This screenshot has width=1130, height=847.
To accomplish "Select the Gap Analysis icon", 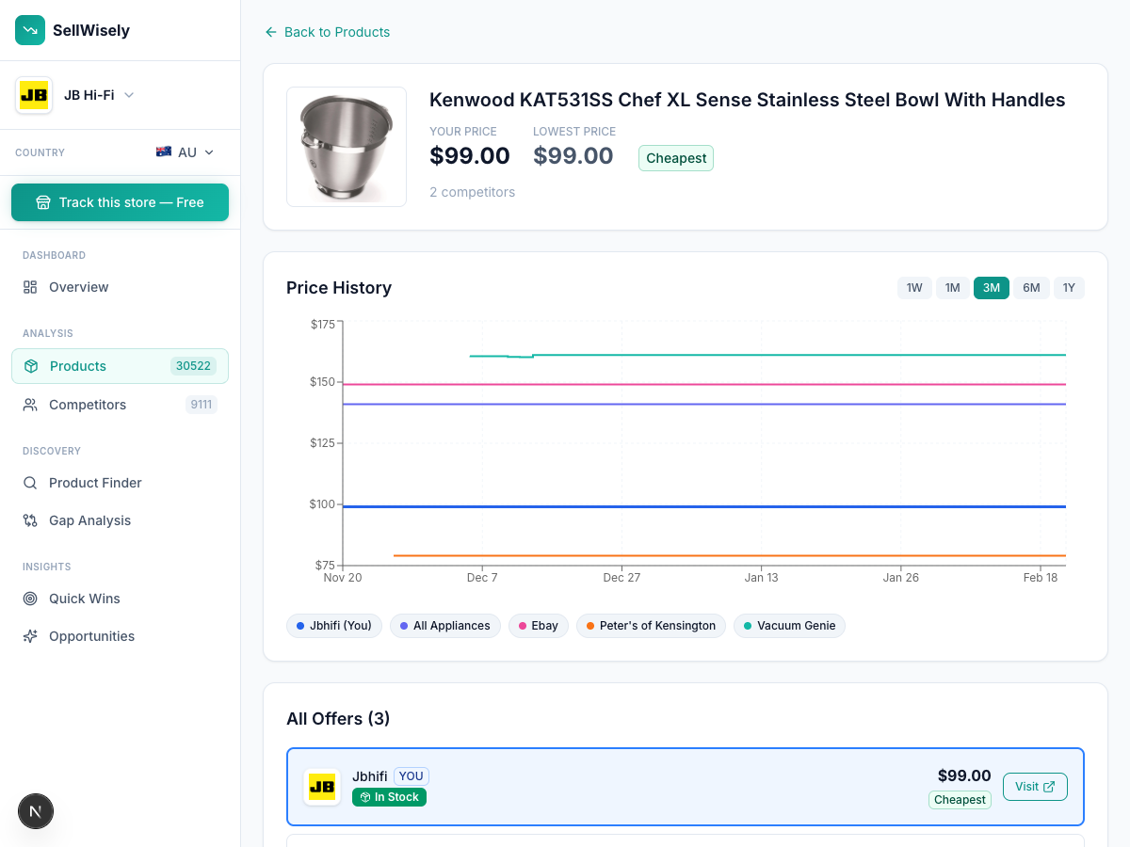I will tap(30, 520).
